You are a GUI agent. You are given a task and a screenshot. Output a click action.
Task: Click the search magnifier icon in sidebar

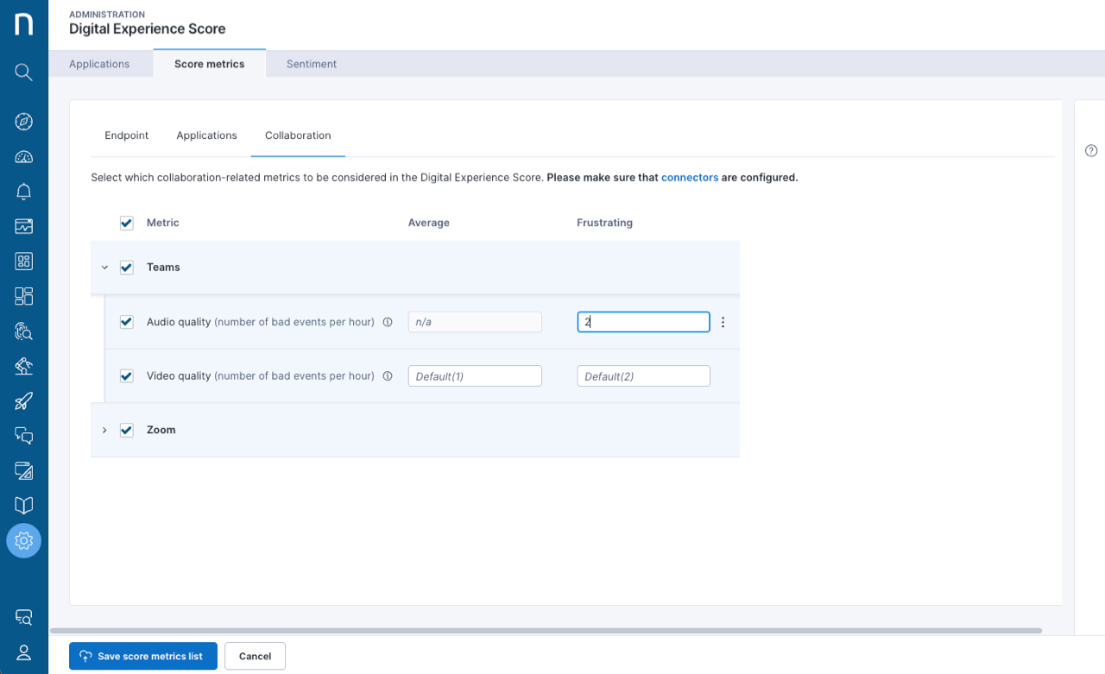[x=24, y=72]
